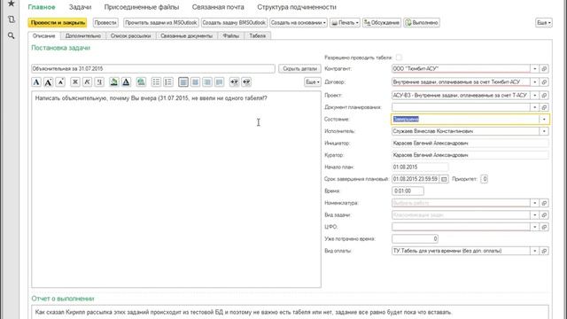
Task: Open Вид задачи linked record icon
Action: [x=544, y=214]
